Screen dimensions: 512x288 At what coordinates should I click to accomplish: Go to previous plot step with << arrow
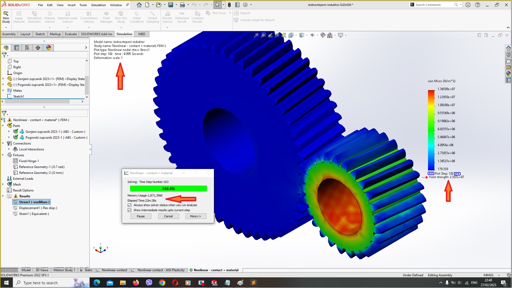(x=431, y=174)
